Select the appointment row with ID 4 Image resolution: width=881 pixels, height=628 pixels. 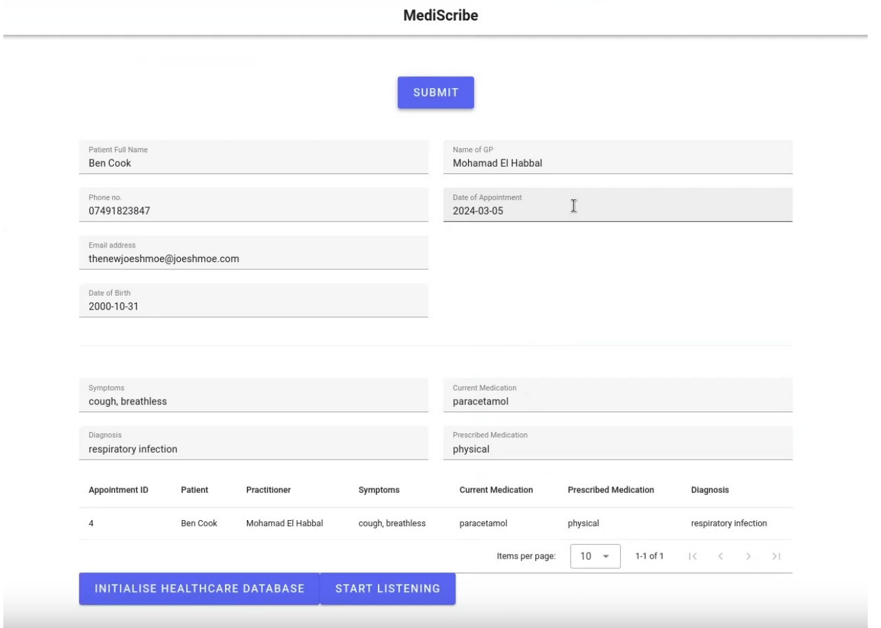(x=435, y=523)
